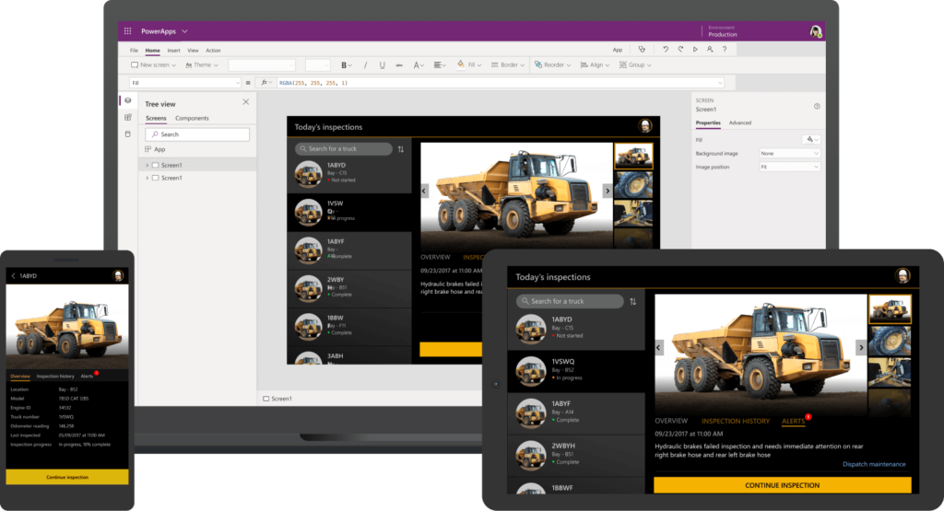The width and height of the screenshot is (944, 511).
Task: Open help with the question mark icon
Action: click(x=724, y=50)
